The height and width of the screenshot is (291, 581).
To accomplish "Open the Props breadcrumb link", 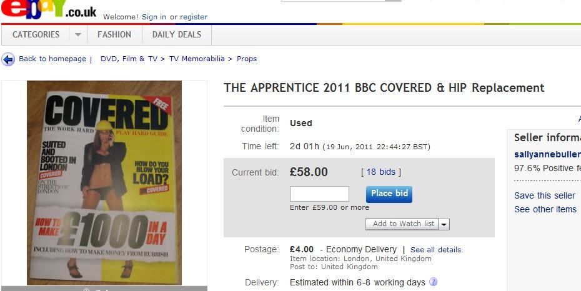I will [247, 59].
